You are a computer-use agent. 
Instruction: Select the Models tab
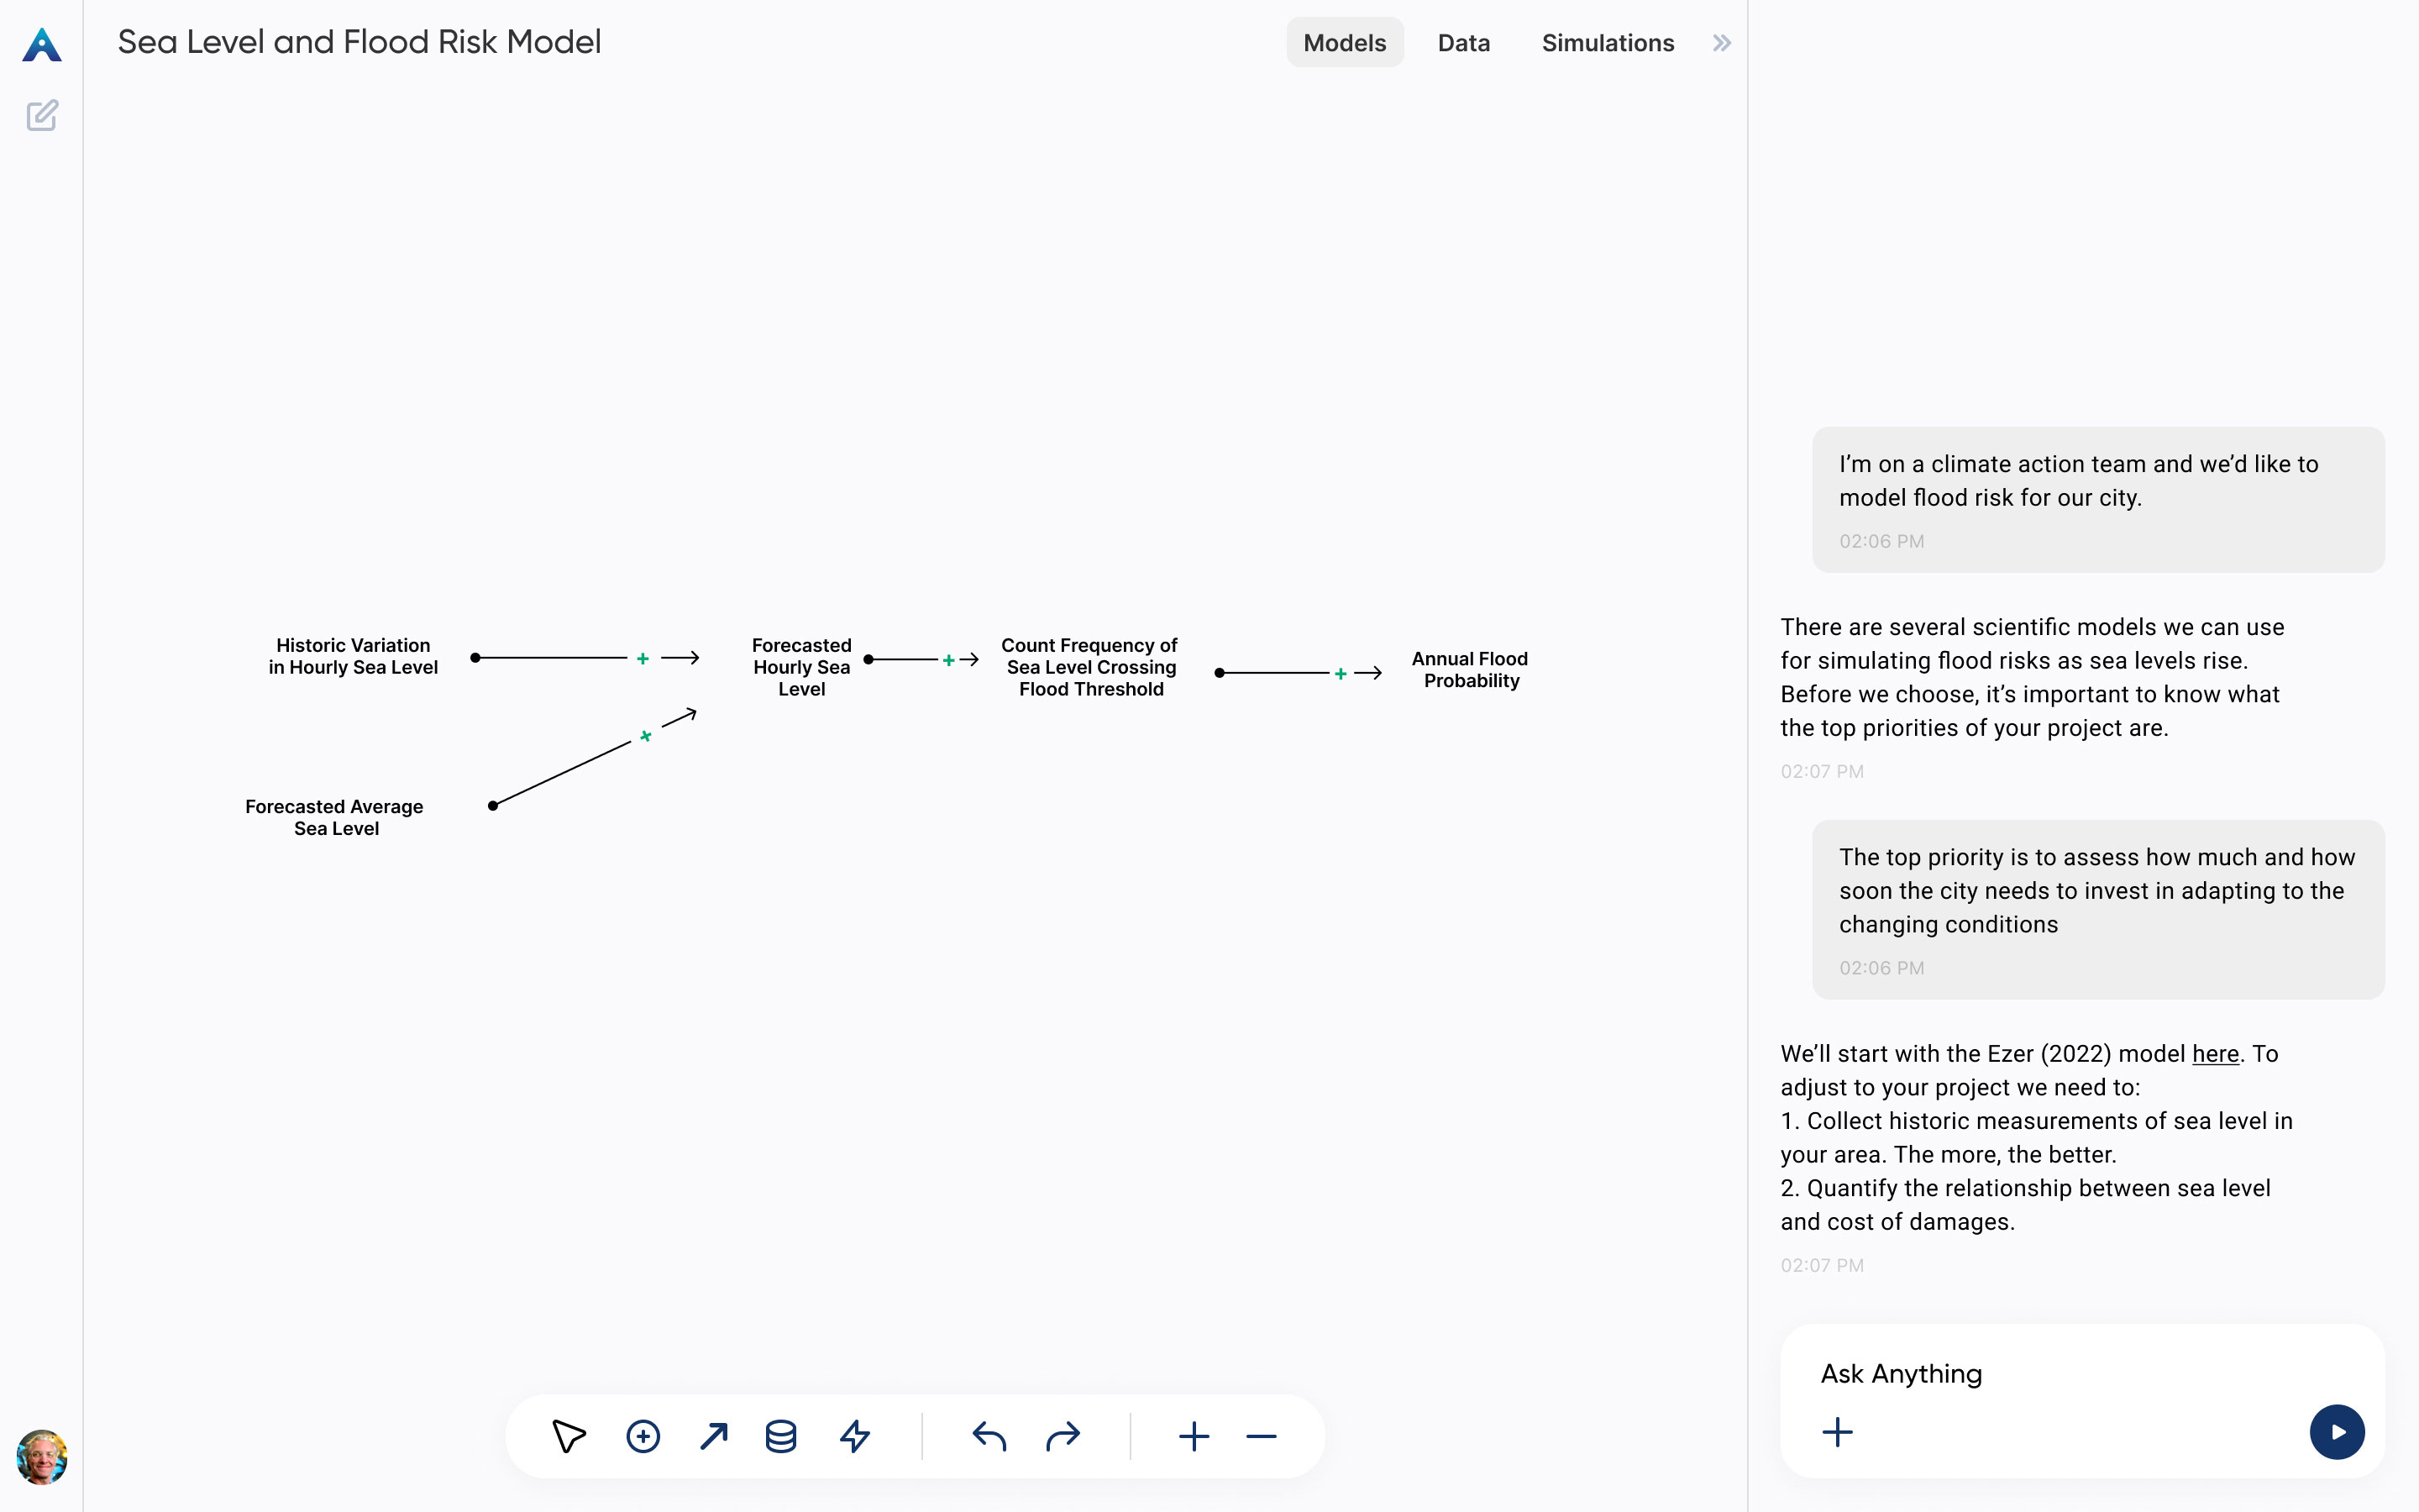1345,43
